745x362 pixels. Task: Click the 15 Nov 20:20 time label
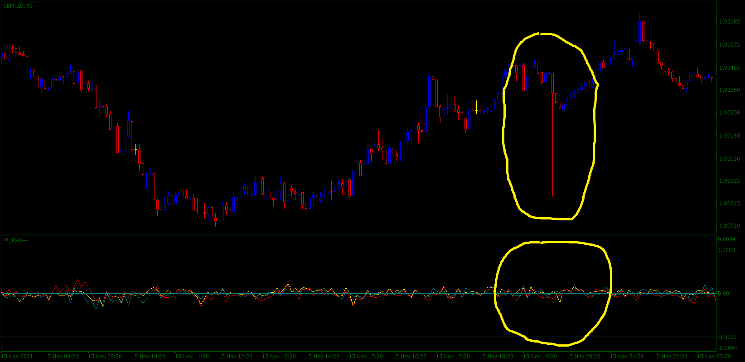tap(583, 357)
